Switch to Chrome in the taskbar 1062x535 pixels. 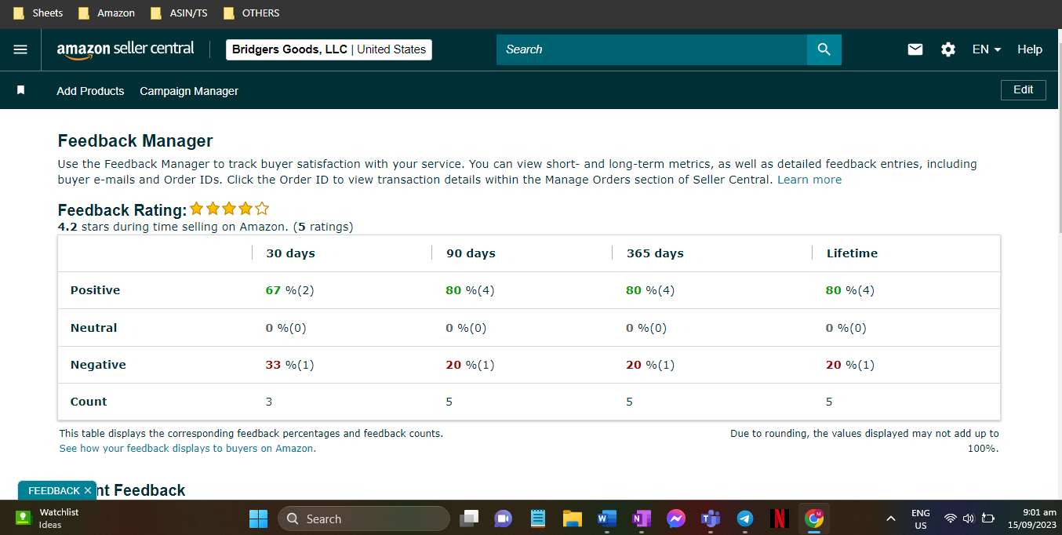(x=813, y=519)
